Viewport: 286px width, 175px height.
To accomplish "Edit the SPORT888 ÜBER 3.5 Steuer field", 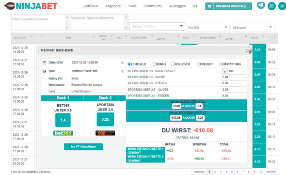I will 234,96.
